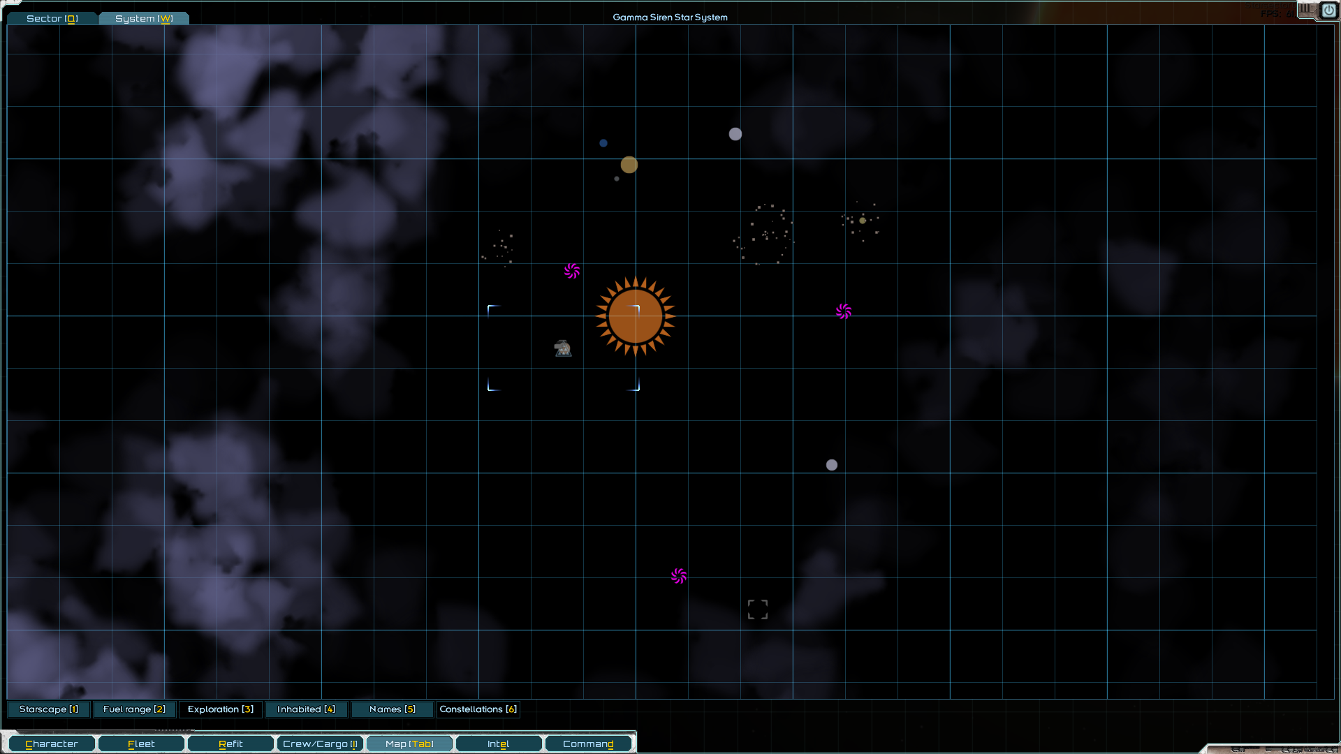Select the magenta jump point northwest of the star
This screenshot has width=1341, height=754.
pyautogui.click(x=572, y=271)
